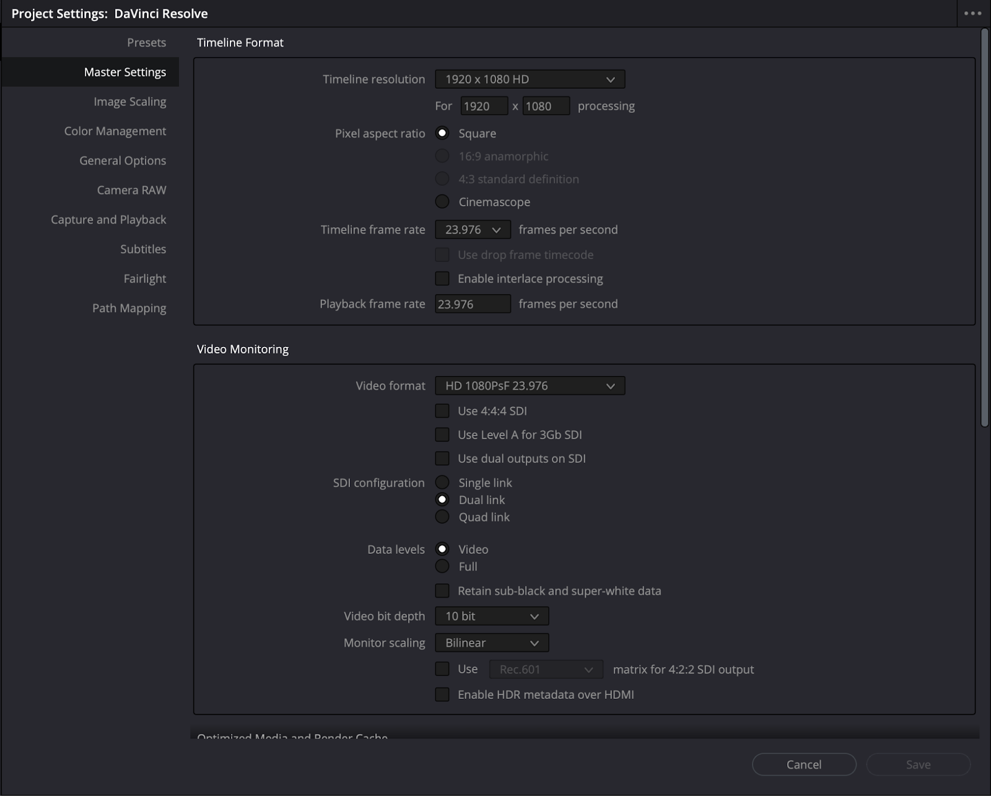Set Data levels to Full

click(442, 566)
